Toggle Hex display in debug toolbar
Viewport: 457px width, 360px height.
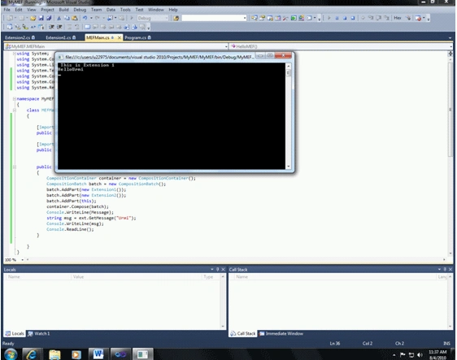click(x=398, y=18)
